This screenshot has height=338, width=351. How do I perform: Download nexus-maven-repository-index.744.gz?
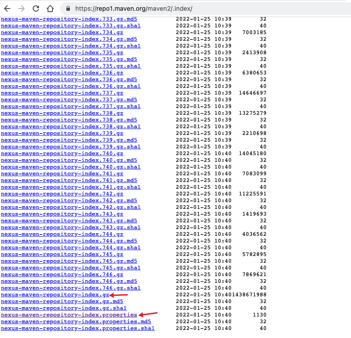(62, 234)
